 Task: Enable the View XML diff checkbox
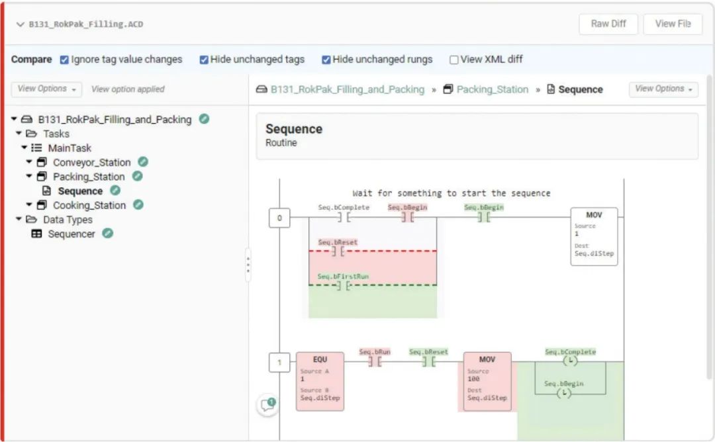point(454,60)
